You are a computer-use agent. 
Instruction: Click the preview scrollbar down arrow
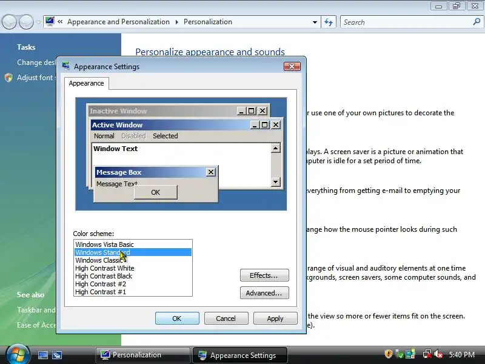(x=275, y=181)
